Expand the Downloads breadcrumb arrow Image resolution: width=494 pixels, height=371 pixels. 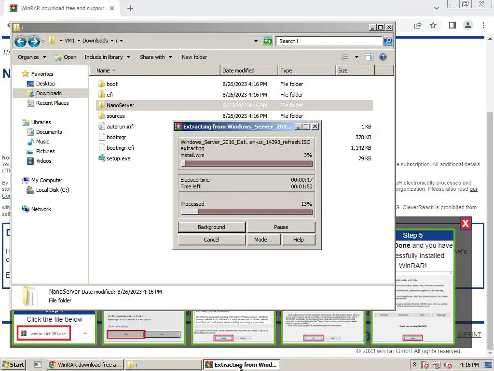tap(111, 41)
